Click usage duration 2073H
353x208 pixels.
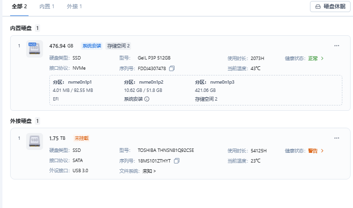pos(257,59)
